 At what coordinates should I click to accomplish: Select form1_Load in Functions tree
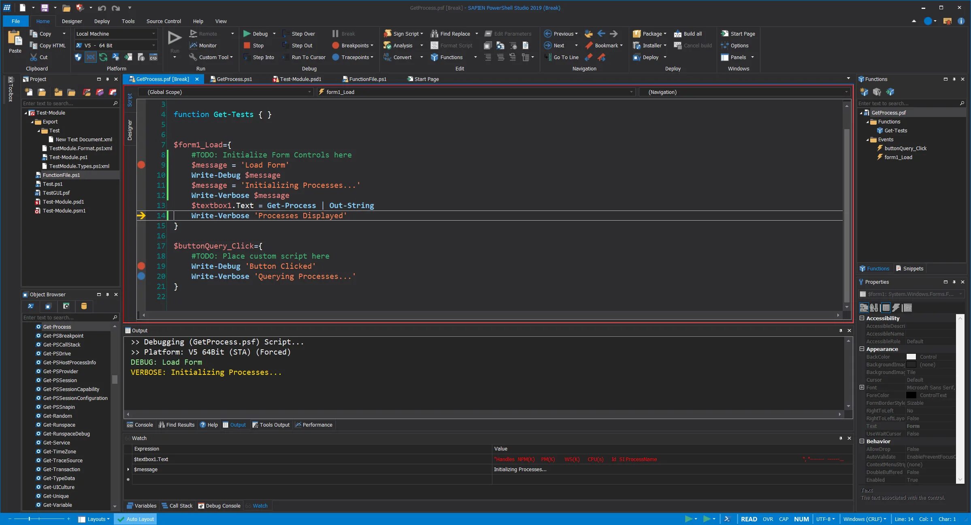pyautogui.click(x=898, y=157)
